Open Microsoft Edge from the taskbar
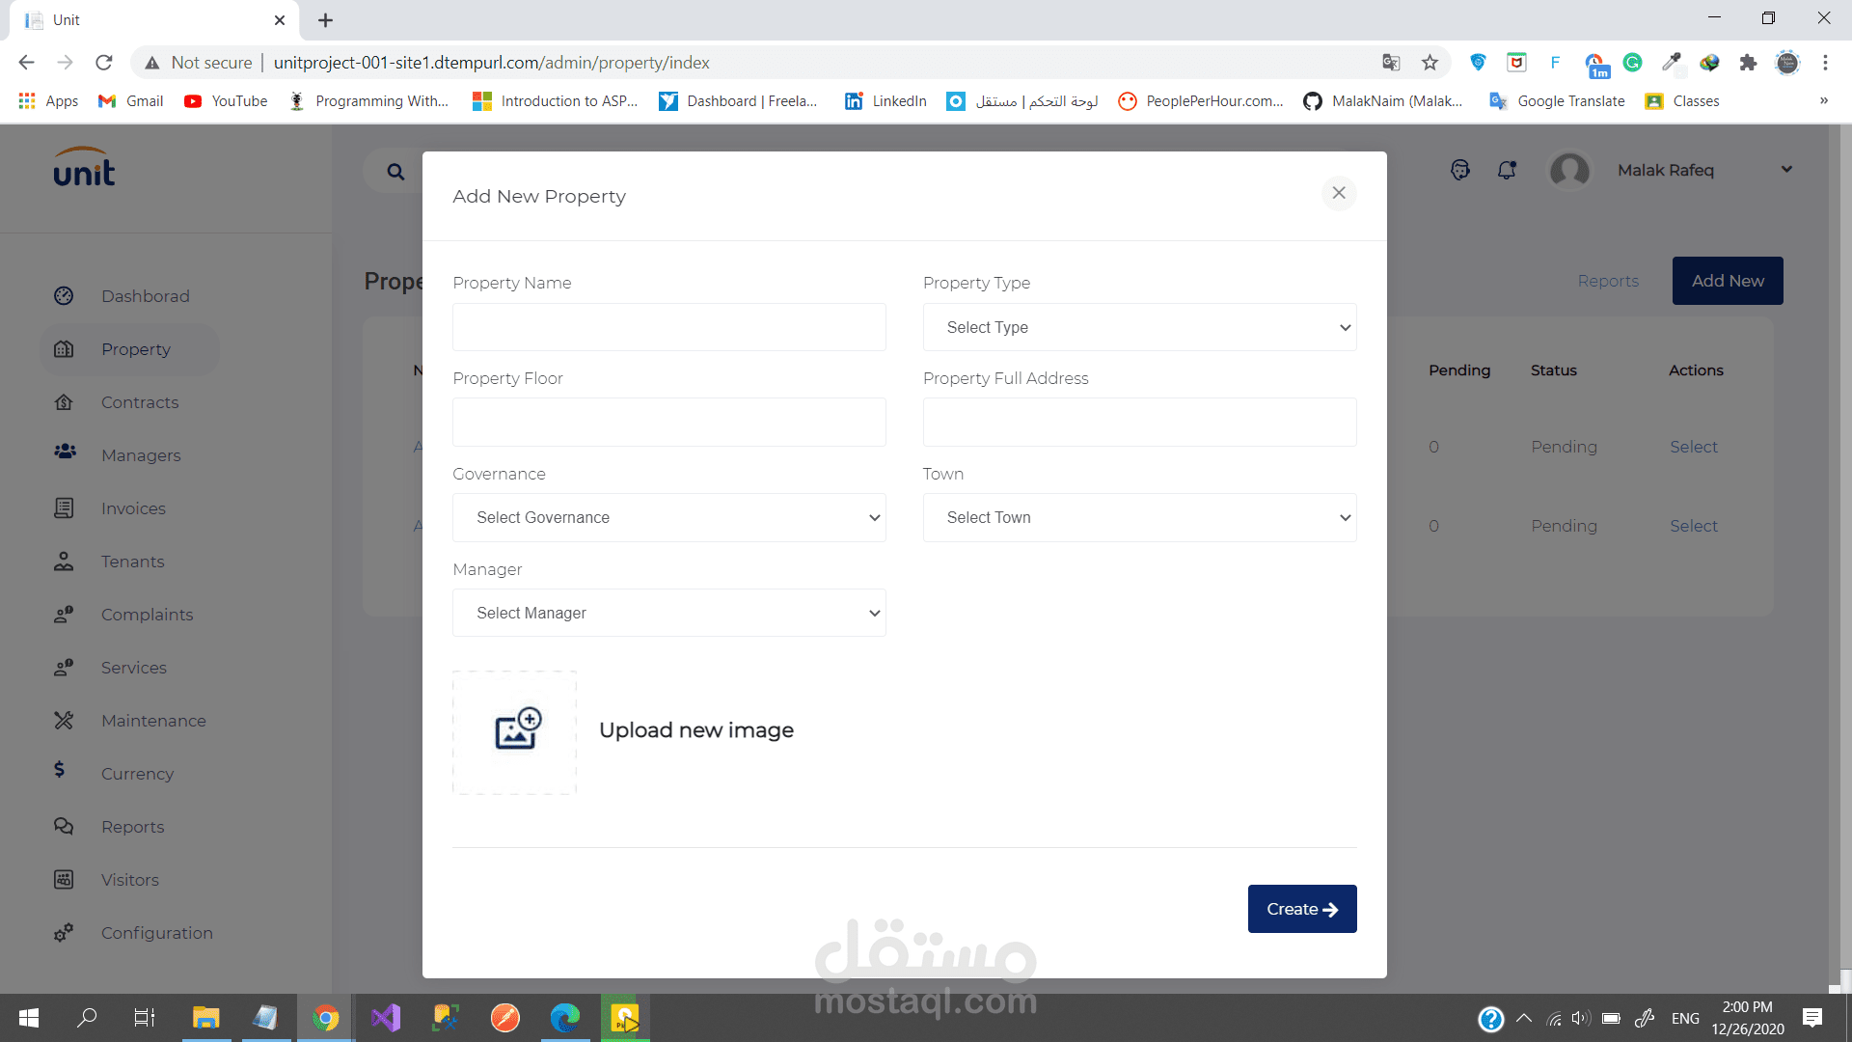 (x=565, y=1018)
